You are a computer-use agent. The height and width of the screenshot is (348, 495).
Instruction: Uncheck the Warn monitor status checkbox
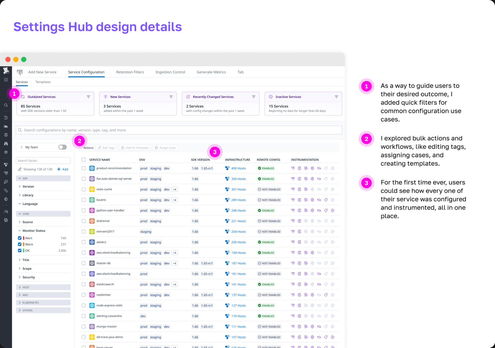coord(20,244)
